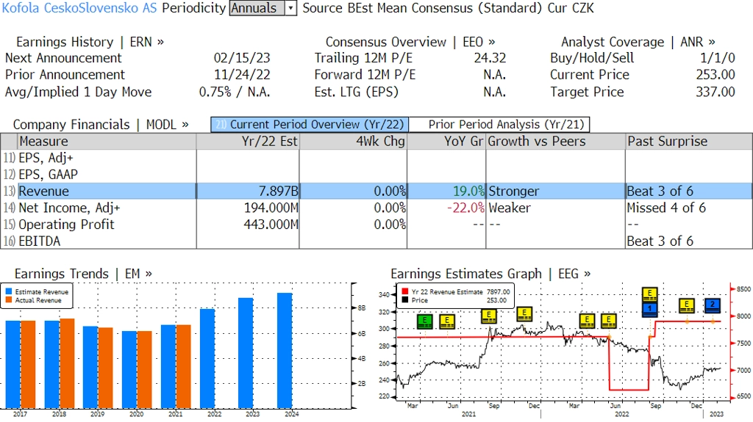Screen dimensions: 753x422
Task: Click the green E earnings marker
Action: pyautogui.click(x=424, y=321)
